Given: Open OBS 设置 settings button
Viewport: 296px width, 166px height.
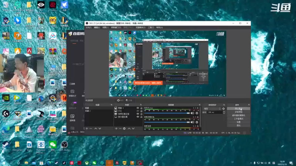Looking at the screenshot, I should pyautogui.click(x=239, y=122).
